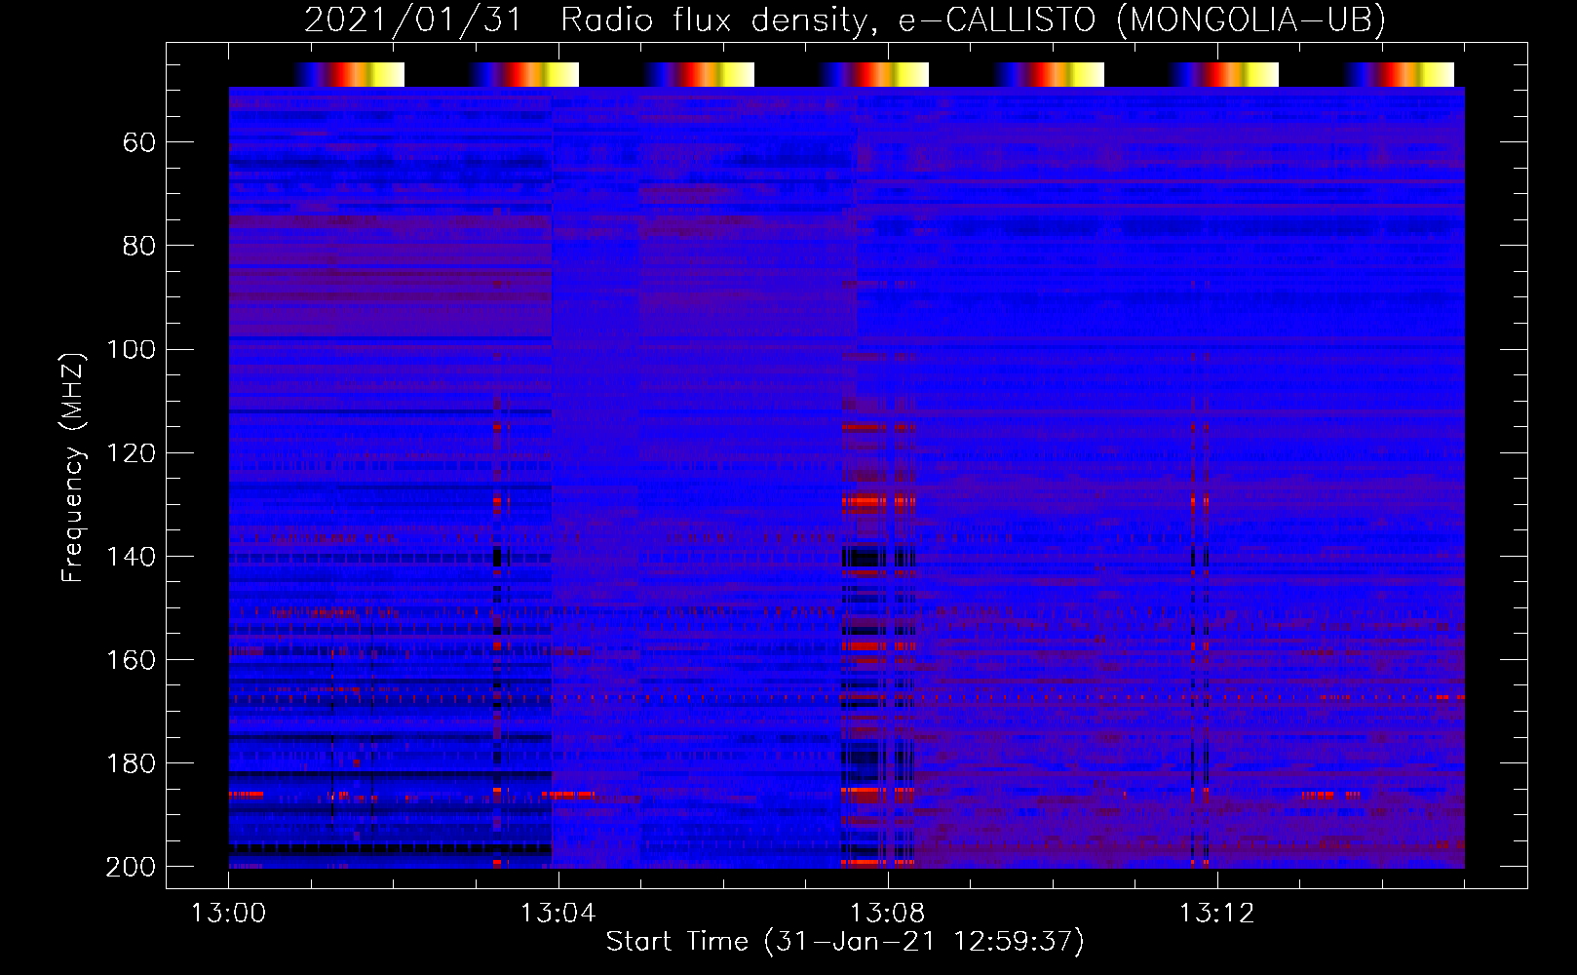Click the 180 frequency axis label
This screenshot has width=1577, height=975.
click(x=131, y=762)
